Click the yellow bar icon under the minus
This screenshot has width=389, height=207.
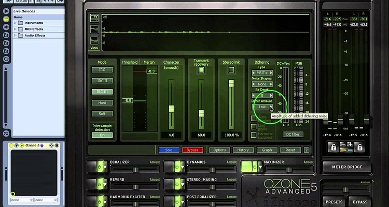point(343,150)
